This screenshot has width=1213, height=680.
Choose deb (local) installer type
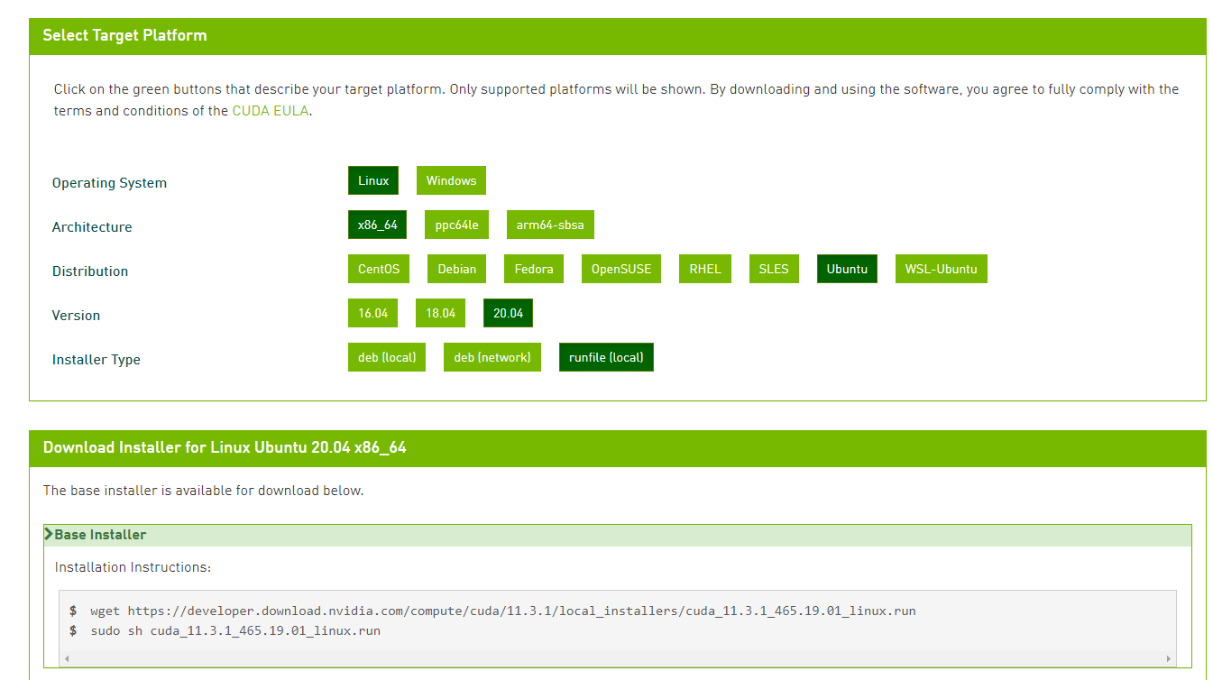pyautogui.click(x=387, y=357)
